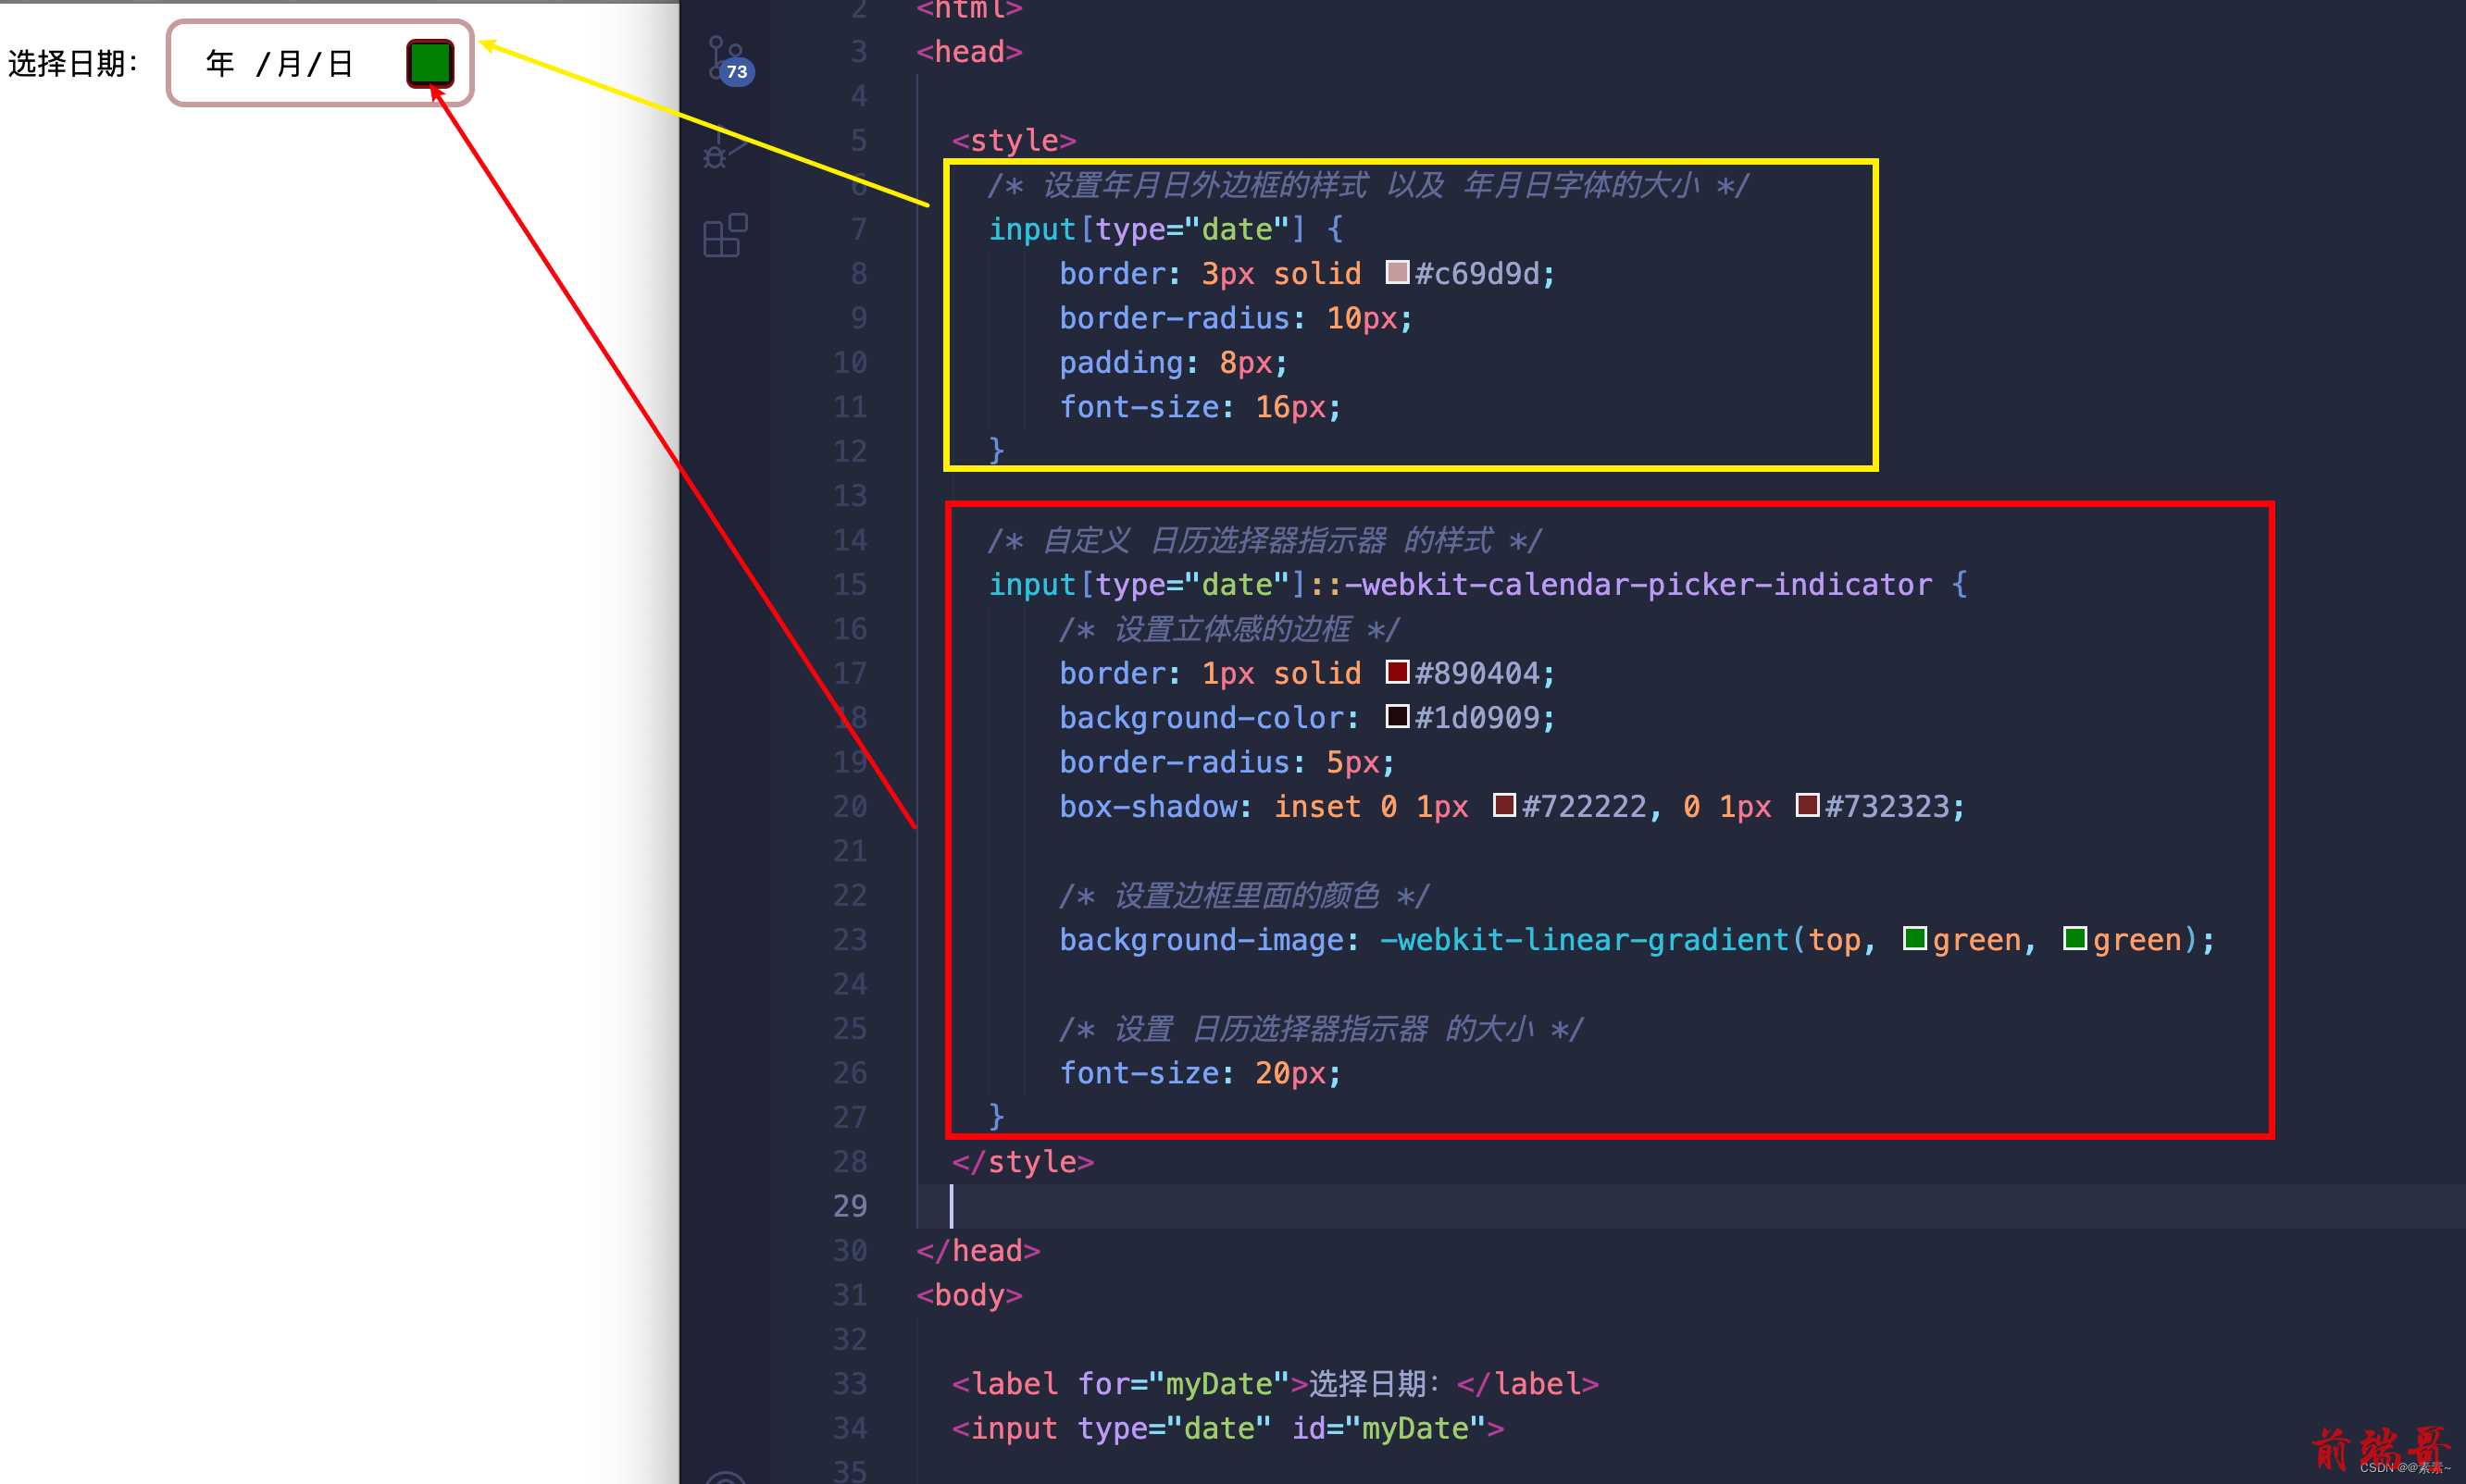Click the #890404 color swatch
Viewport: 2466px width, 1484px height.
point(1398,672)
